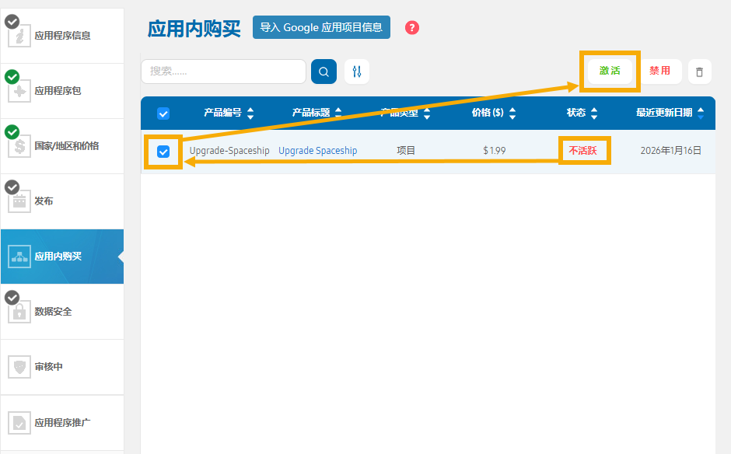The height and width of the screenshot is (454, 731).
Task: Click the red question mark help icon
Action: pos(412,28)
